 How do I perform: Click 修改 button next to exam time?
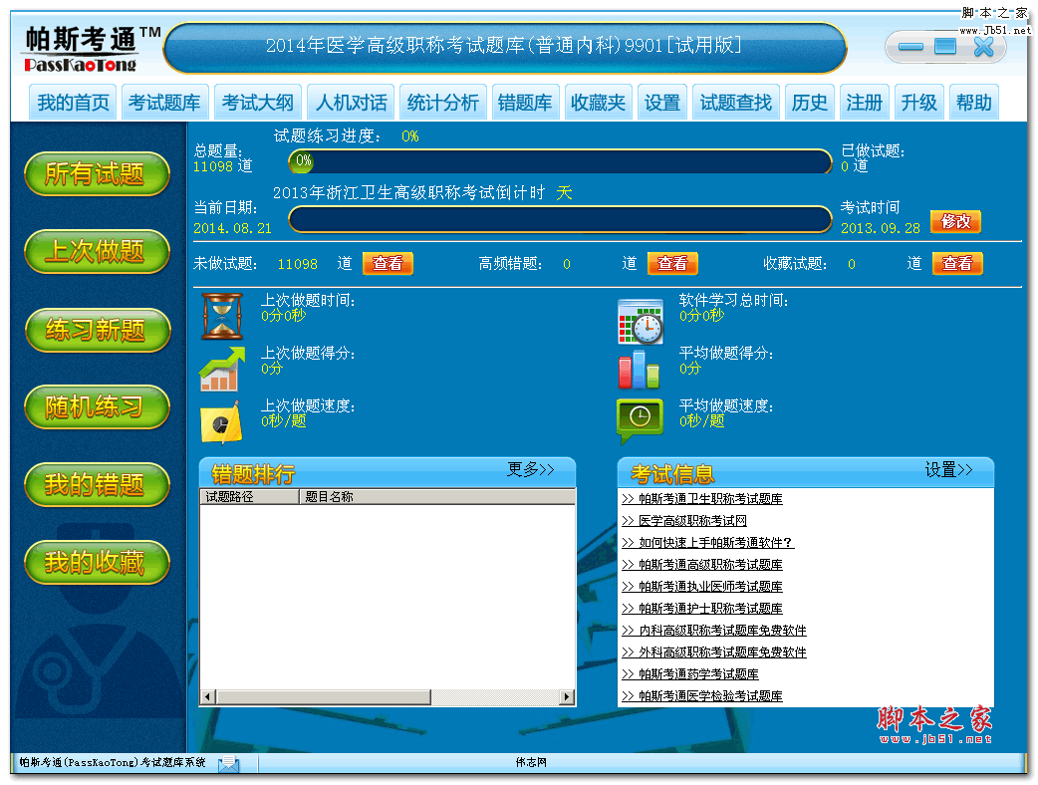955,222
